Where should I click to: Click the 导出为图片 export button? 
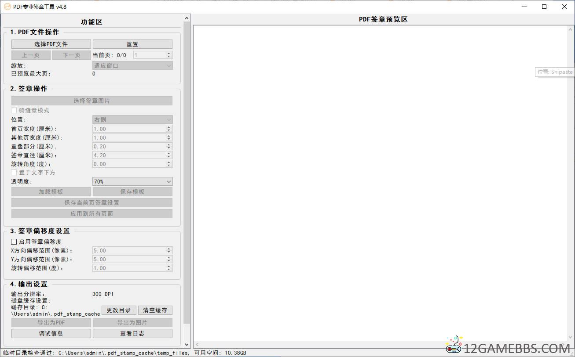[x=132, y=322]
